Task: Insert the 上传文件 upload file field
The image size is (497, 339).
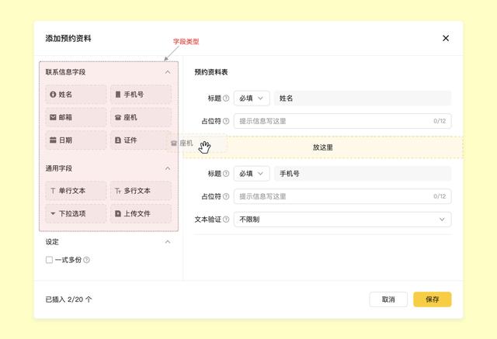Action: point(141,213)
